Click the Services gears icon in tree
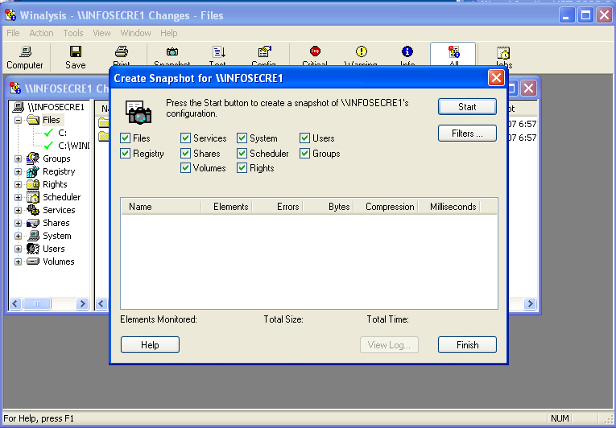 click(32, 210)
